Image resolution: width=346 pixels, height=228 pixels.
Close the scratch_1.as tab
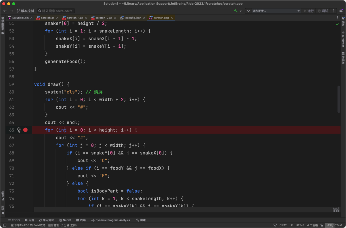(x=86, y=18)
